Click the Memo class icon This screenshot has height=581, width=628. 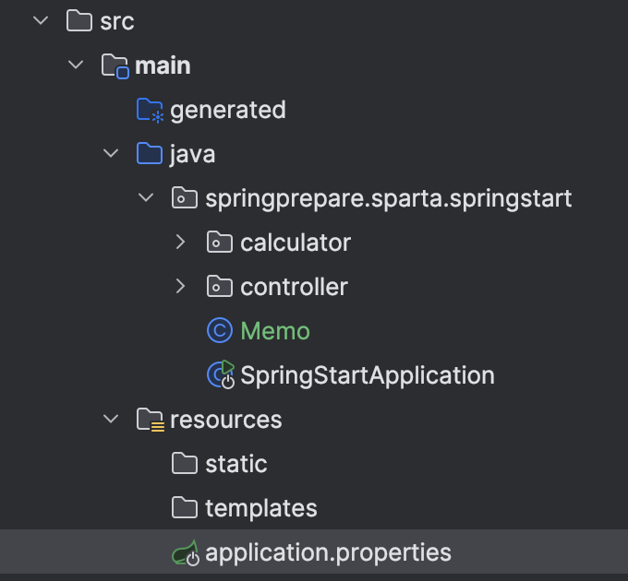220,331
